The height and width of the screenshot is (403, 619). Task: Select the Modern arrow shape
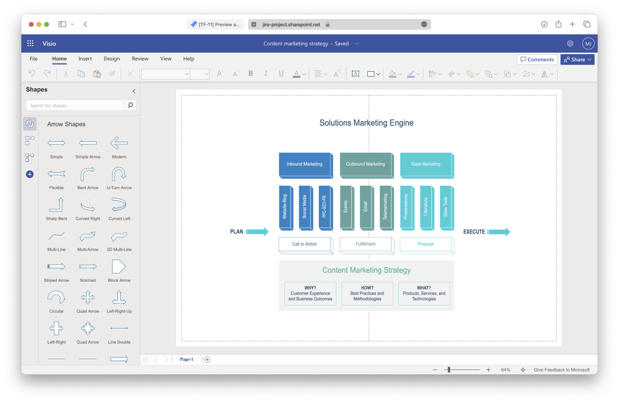click(x=119, y=143)
